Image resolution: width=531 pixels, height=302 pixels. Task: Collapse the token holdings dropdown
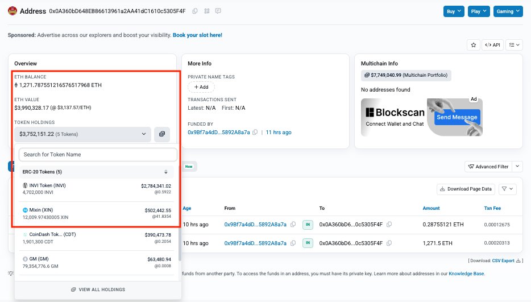82,134
